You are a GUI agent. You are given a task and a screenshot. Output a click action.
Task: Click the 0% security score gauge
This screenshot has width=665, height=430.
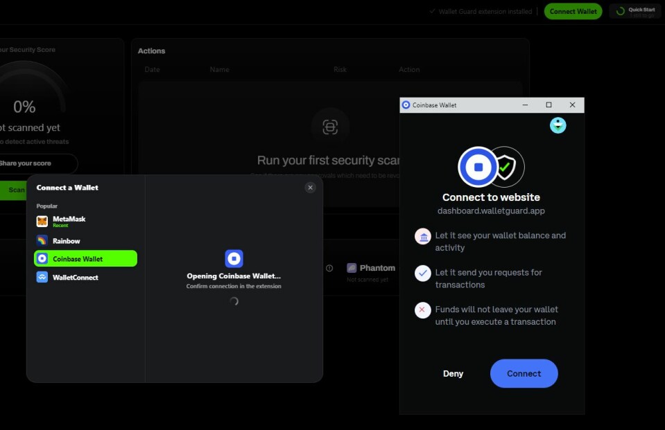click(24, 107)
